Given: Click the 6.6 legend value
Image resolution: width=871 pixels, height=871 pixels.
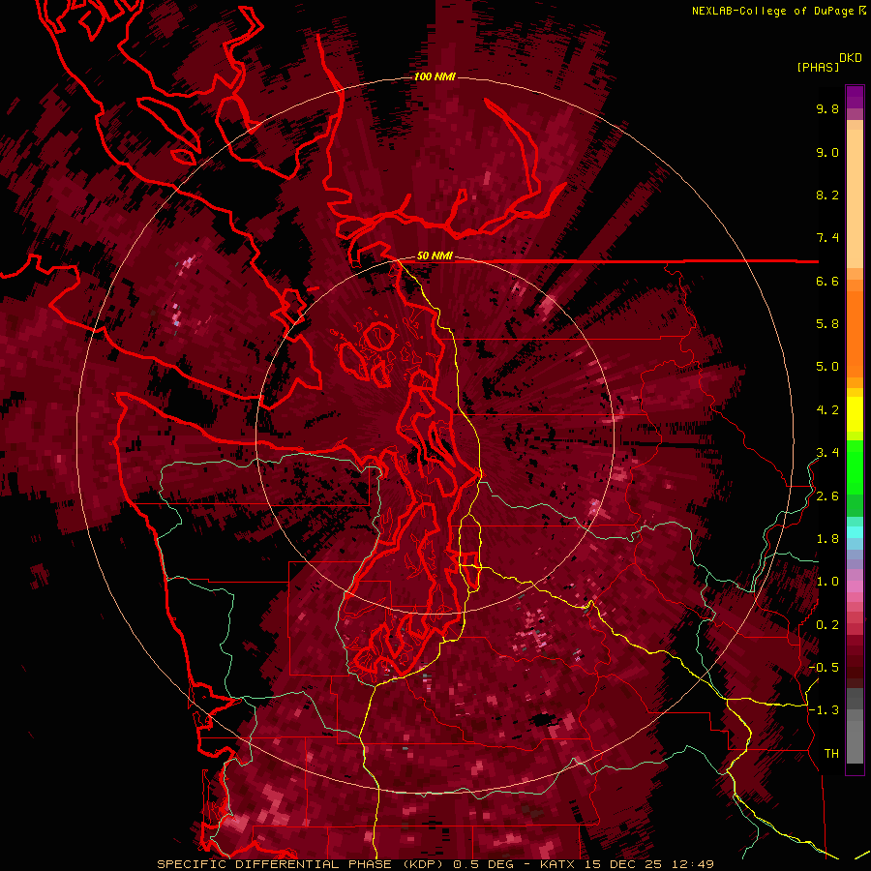Looking at the screenshot, I should [x=827, y=281].
